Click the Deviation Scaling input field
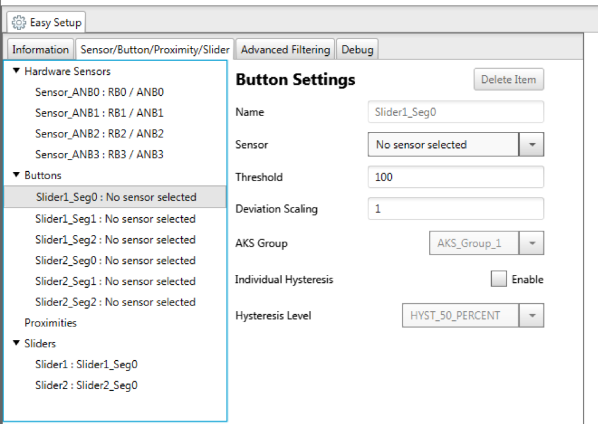 [x=456, y=210]
